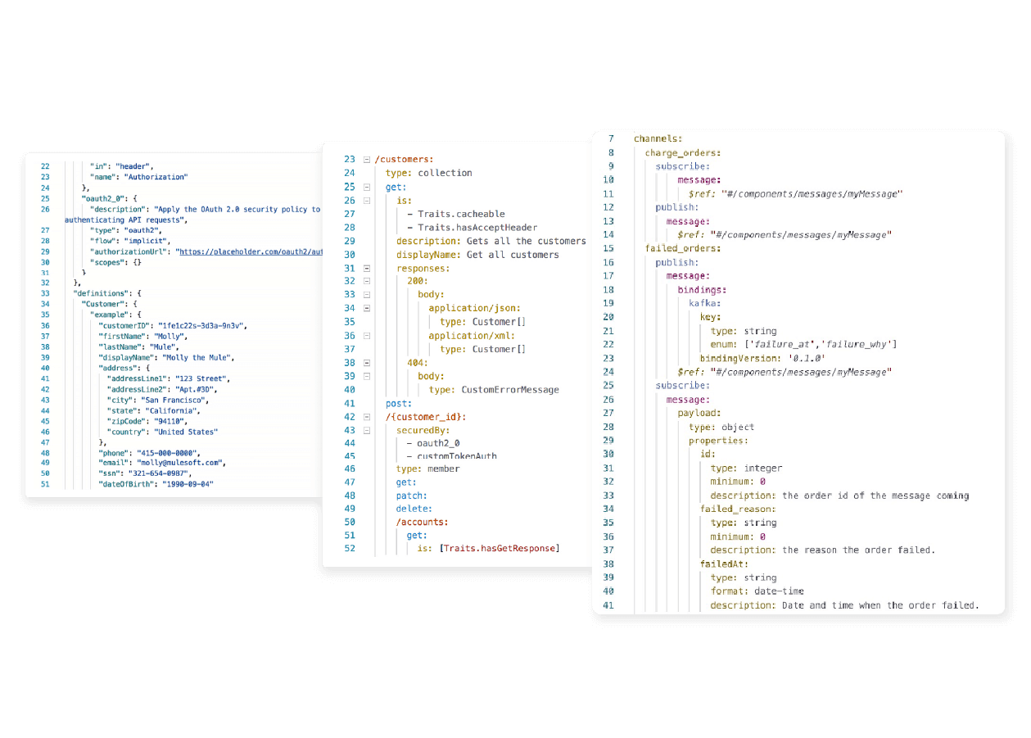The height and width of the screenshot is (738, 1031).
Task: Collapse the responses section fold marker
Action: 366,268
